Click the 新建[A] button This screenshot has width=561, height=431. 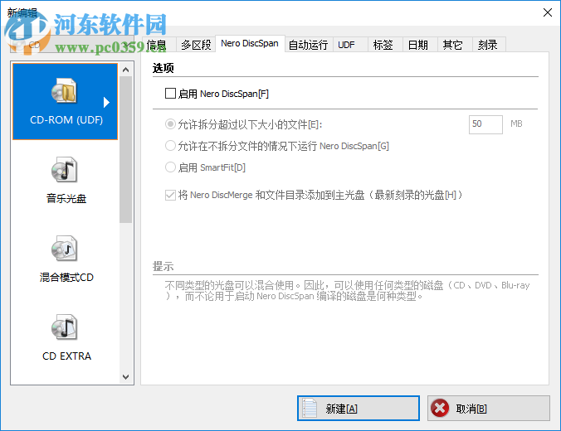click(x=359, y=408)
